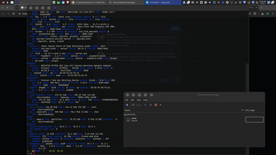The width and height of the screenshot is (276, 155).
Task: Click the red hat launcher icon
Action: [3, 2]
